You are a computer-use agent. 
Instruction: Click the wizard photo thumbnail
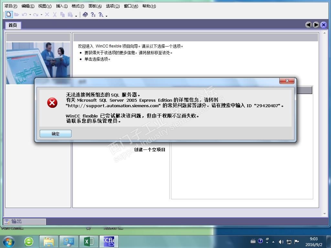38,63
